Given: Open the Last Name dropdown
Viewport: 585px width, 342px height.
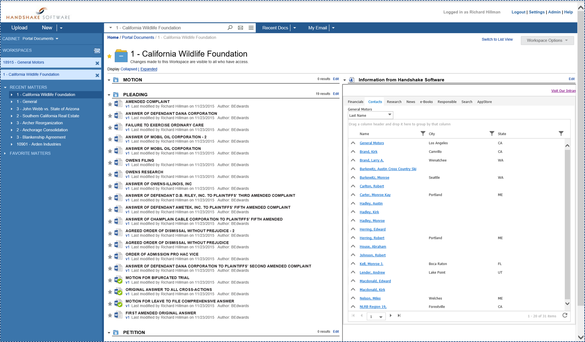Looking at the screenshot, I should coord(370,115).
